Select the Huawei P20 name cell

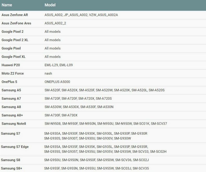point(11,65)
